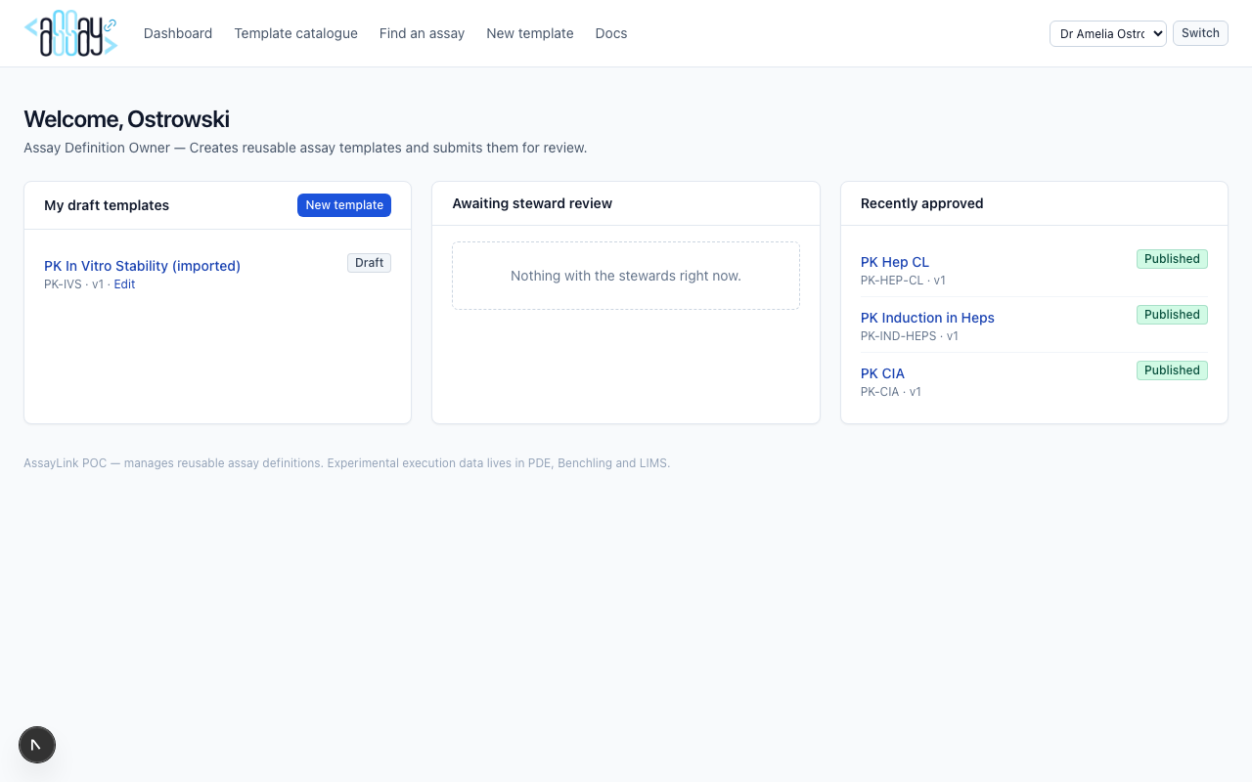Click the AssayLink logo

click(70, 33)
